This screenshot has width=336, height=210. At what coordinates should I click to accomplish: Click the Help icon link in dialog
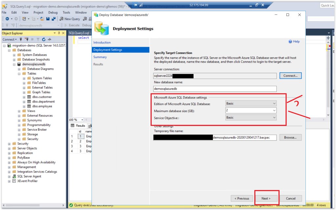[x=294, y=42]
